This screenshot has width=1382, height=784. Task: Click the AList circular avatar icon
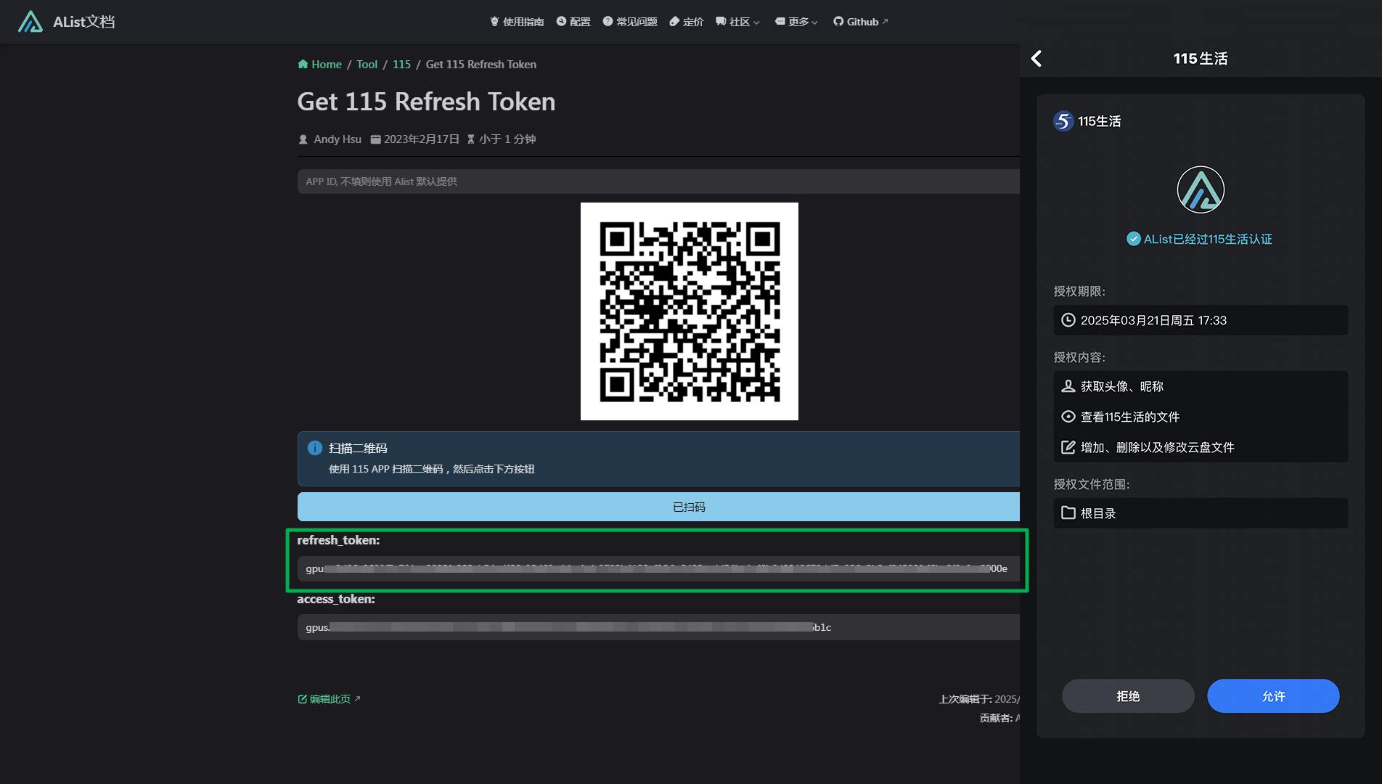1201,190
